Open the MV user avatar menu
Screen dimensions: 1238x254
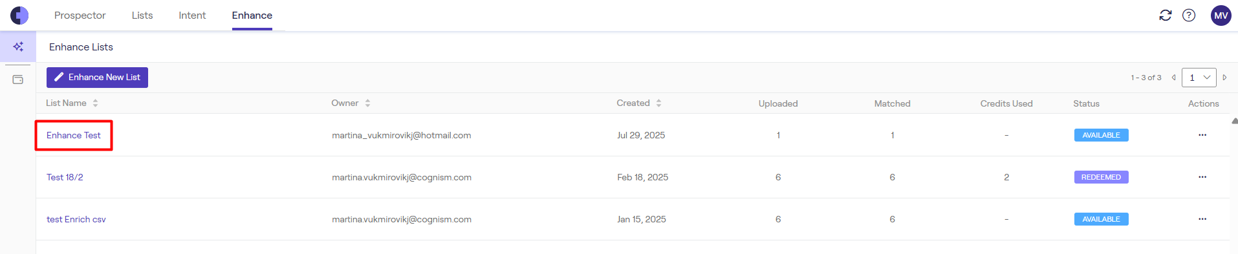pyautogui.click(x=1221, y=16)
